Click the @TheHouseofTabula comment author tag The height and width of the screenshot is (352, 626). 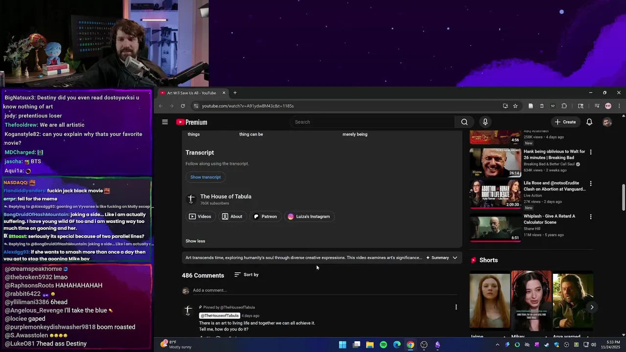coord(219,316)
